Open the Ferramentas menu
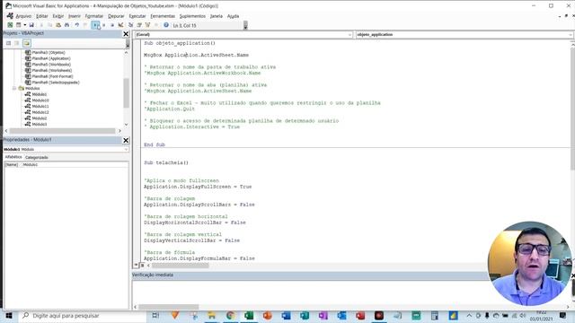 click(163, 16)
